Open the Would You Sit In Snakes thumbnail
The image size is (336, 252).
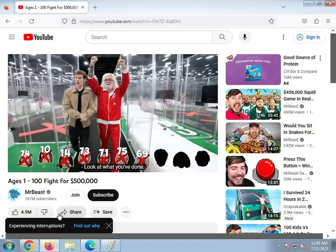(x=253, y=138)
